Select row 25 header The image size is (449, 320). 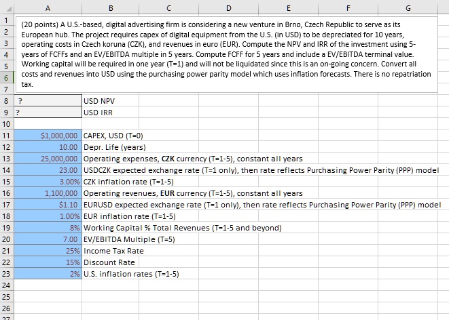click(x=7, y=297)
